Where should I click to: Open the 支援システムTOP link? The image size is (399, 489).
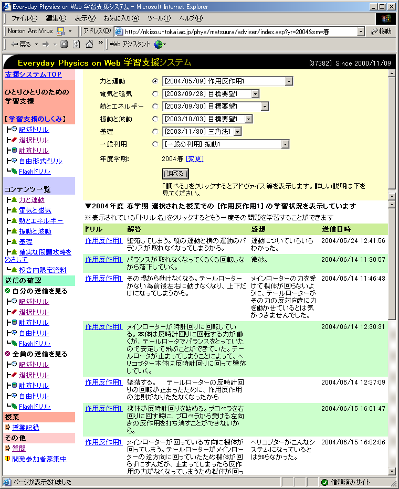(33, 74)
